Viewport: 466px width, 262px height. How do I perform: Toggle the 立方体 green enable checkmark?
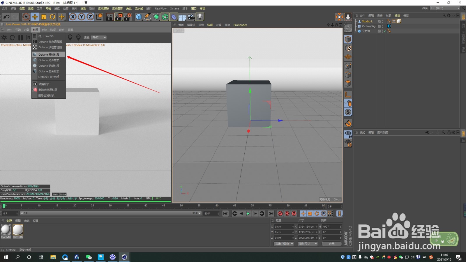click(x=385, y=31)
